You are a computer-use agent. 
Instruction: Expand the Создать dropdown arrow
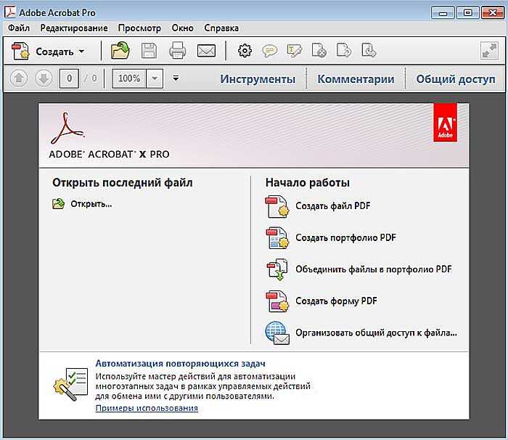pyautogui.click(x=81, y=52)
